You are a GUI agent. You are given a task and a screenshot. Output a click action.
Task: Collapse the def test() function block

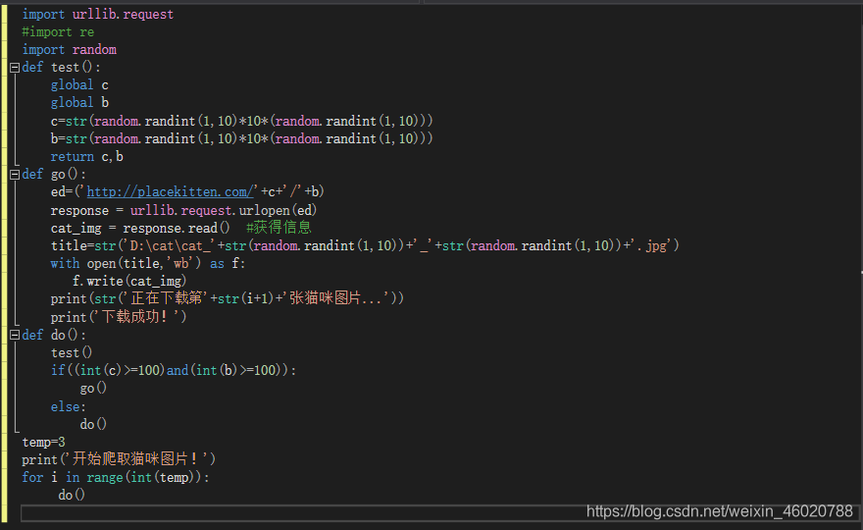point(15,68)
